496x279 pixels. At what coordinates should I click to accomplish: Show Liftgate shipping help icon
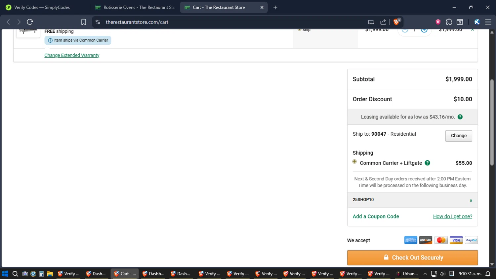tap(427, 163)
